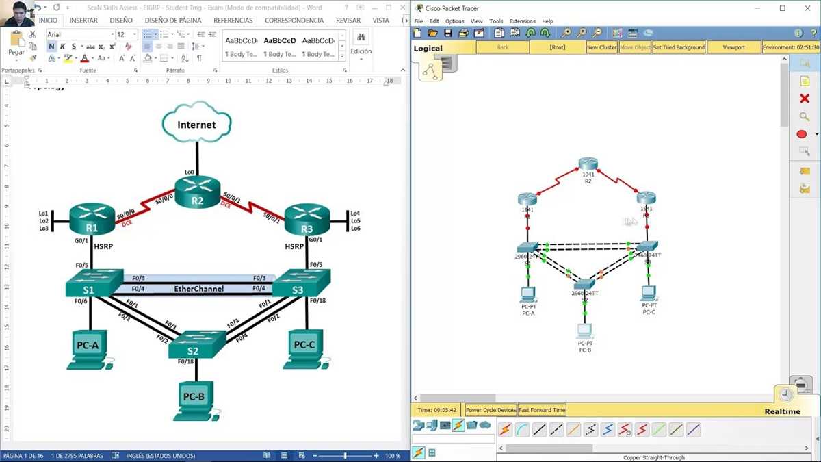Open Packet Tracer Extensions menu
This screenshot has width=821, height=462.
tap(522, 21)
